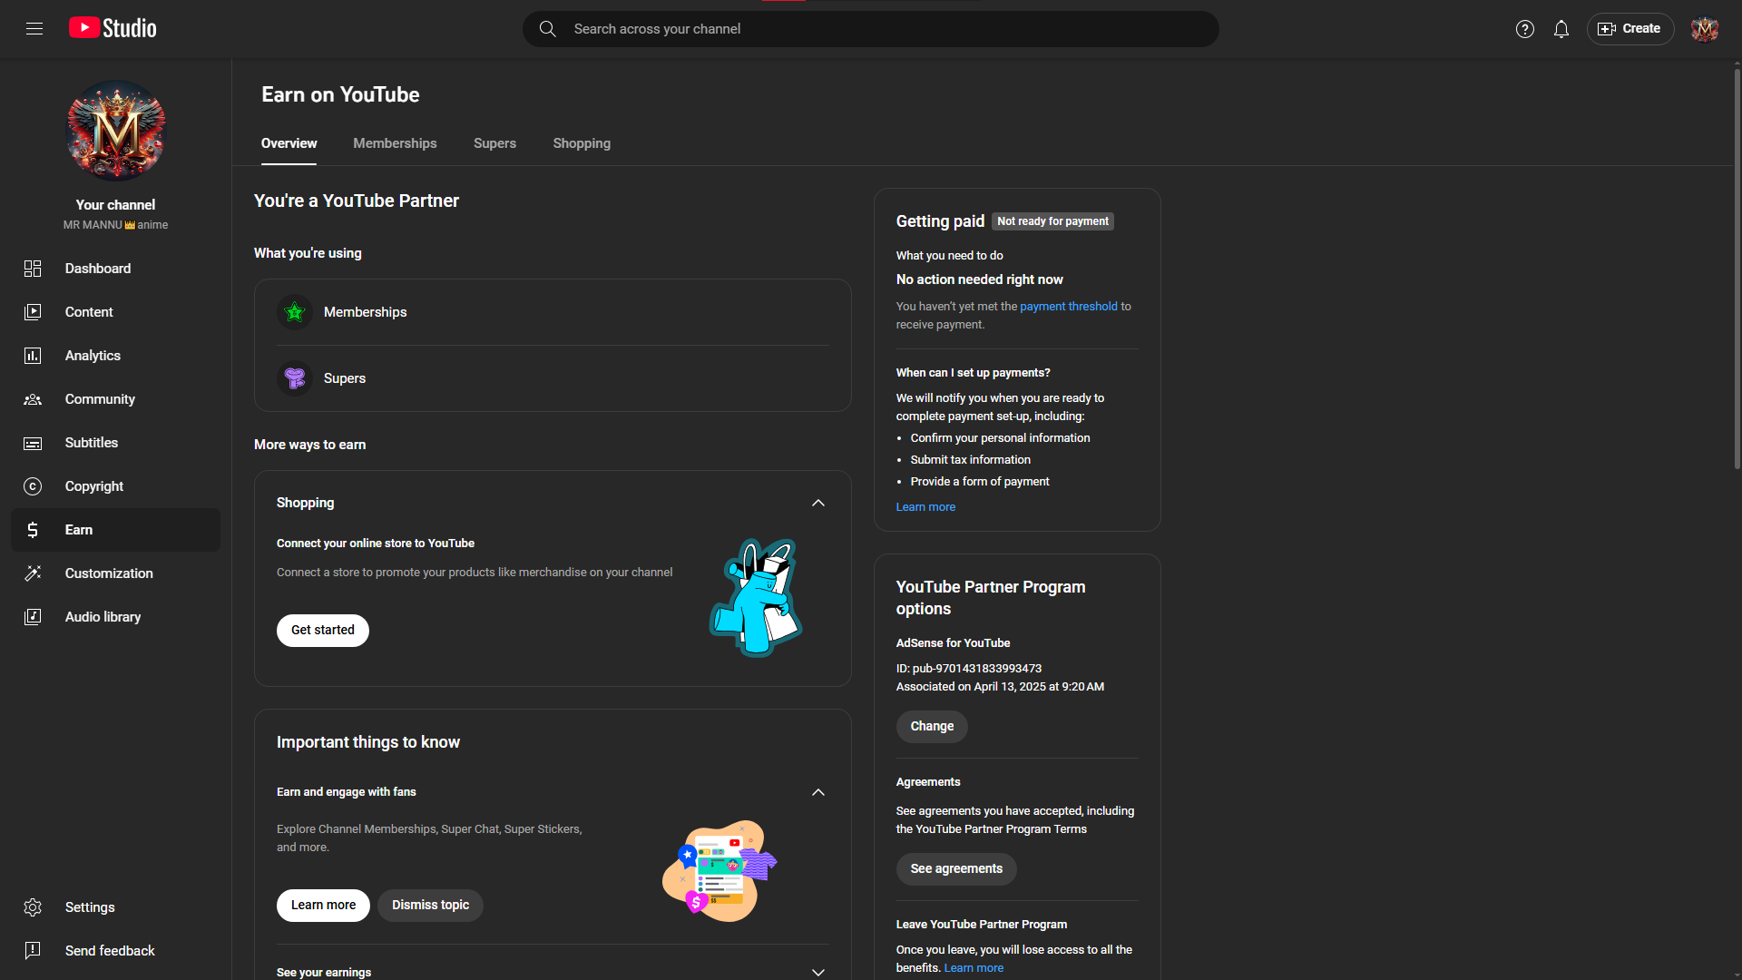Click See agreements button
This screenshot has width=1742, height=980.
956,869
